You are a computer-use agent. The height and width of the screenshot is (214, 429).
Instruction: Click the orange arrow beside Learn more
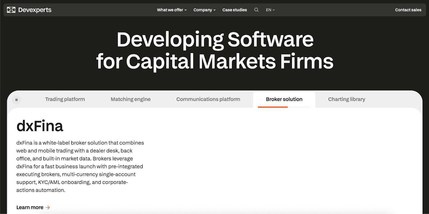48,208
